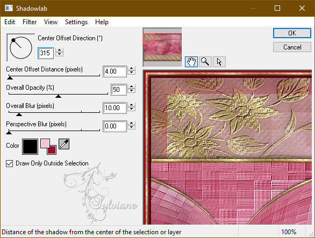This screenshot has width=315, height=238.
Task: Open the black shadow Color swatch
Action: pos(30,147)
